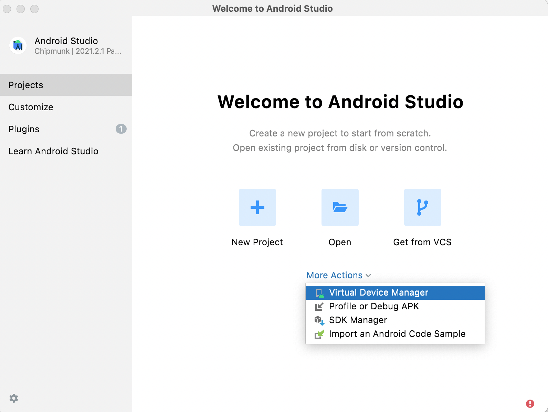Open the Plugins tab

click(66, 129)
